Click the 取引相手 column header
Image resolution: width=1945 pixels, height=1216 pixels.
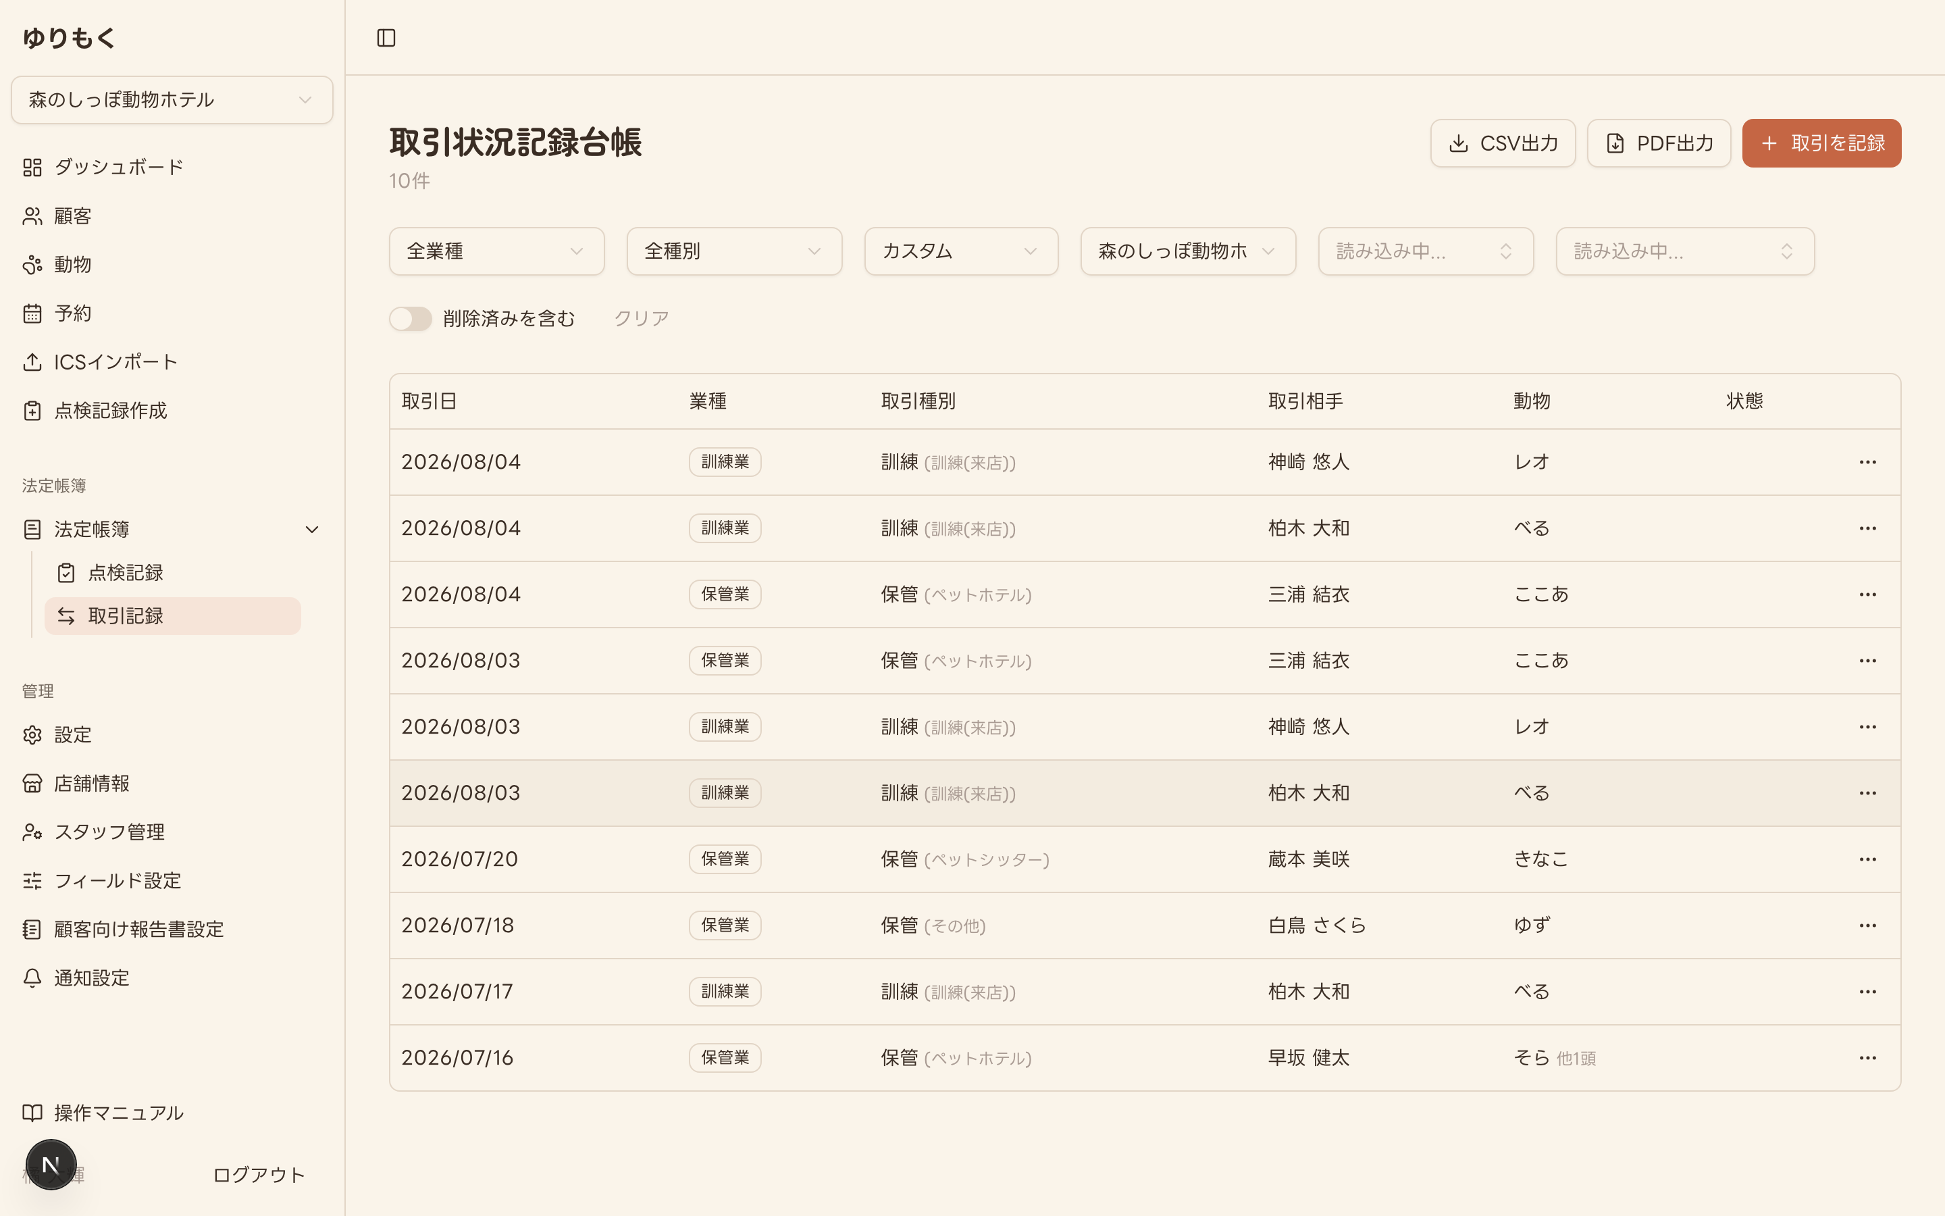pos(1305,401)
